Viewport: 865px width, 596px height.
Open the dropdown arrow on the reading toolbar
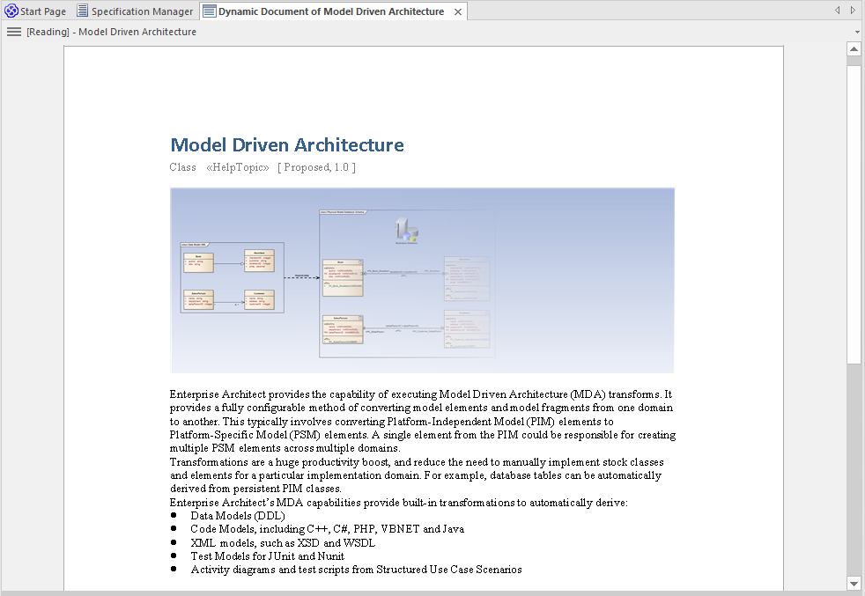[858, 32]
